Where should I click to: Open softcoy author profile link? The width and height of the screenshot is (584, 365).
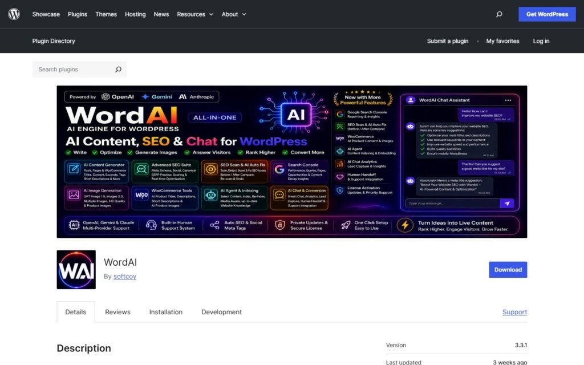point(125,277)
